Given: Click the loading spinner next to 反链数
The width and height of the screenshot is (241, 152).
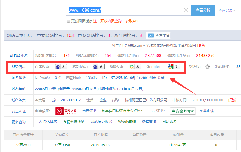Looking at the screenshot, I should (x=208, y=67).
